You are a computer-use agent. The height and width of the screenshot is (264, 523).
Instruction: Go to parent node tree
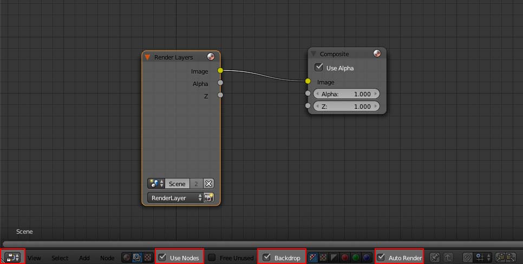(x=448, y=258)
